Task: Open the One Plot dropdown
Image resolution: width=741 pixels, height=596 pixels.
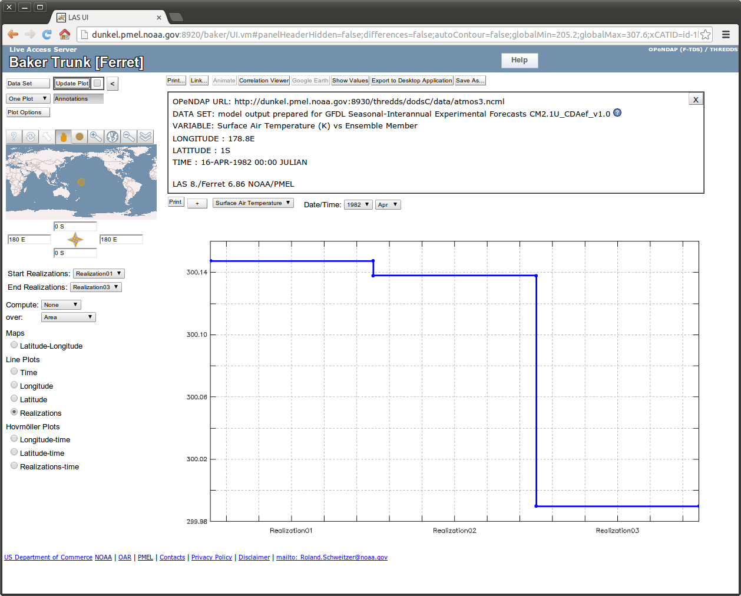Action: [x=28, y=98]
